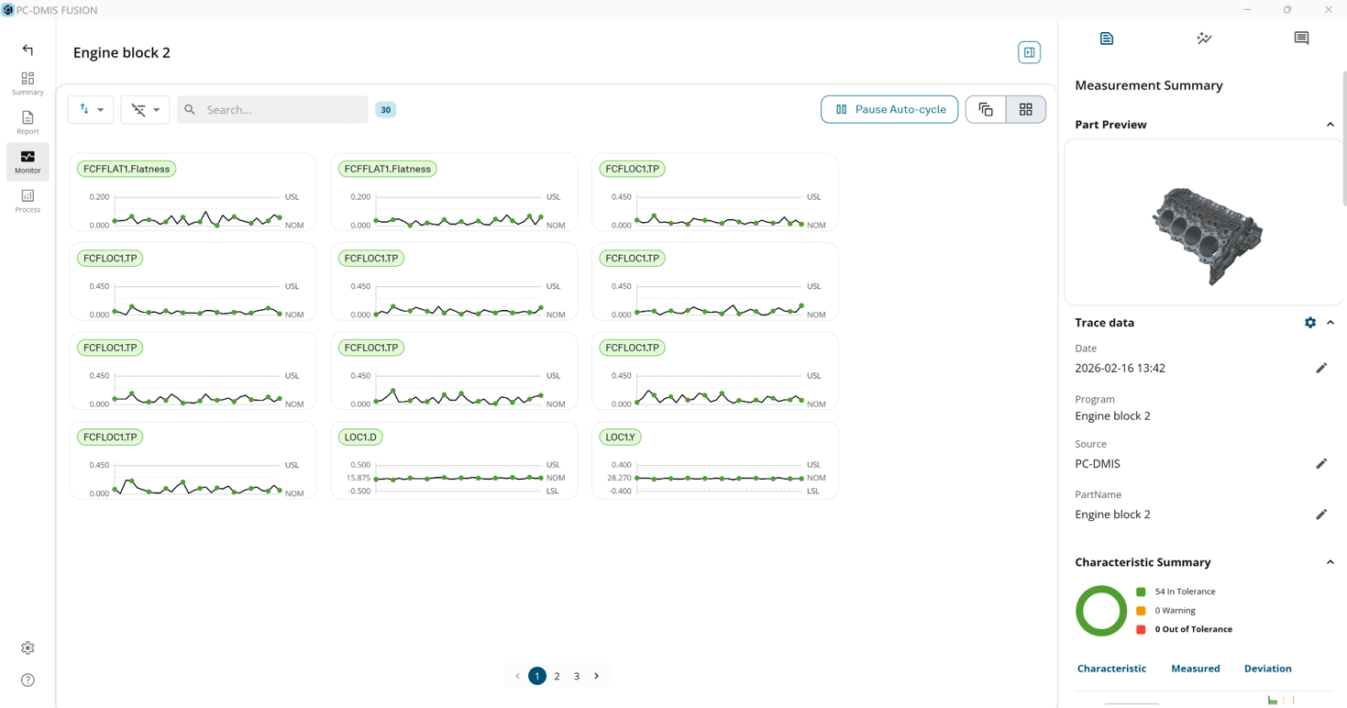Click the PC-DMIS FUSION app logo icon
The height and width of the screenshot is (708, 1347).
(x=8, y=9)
